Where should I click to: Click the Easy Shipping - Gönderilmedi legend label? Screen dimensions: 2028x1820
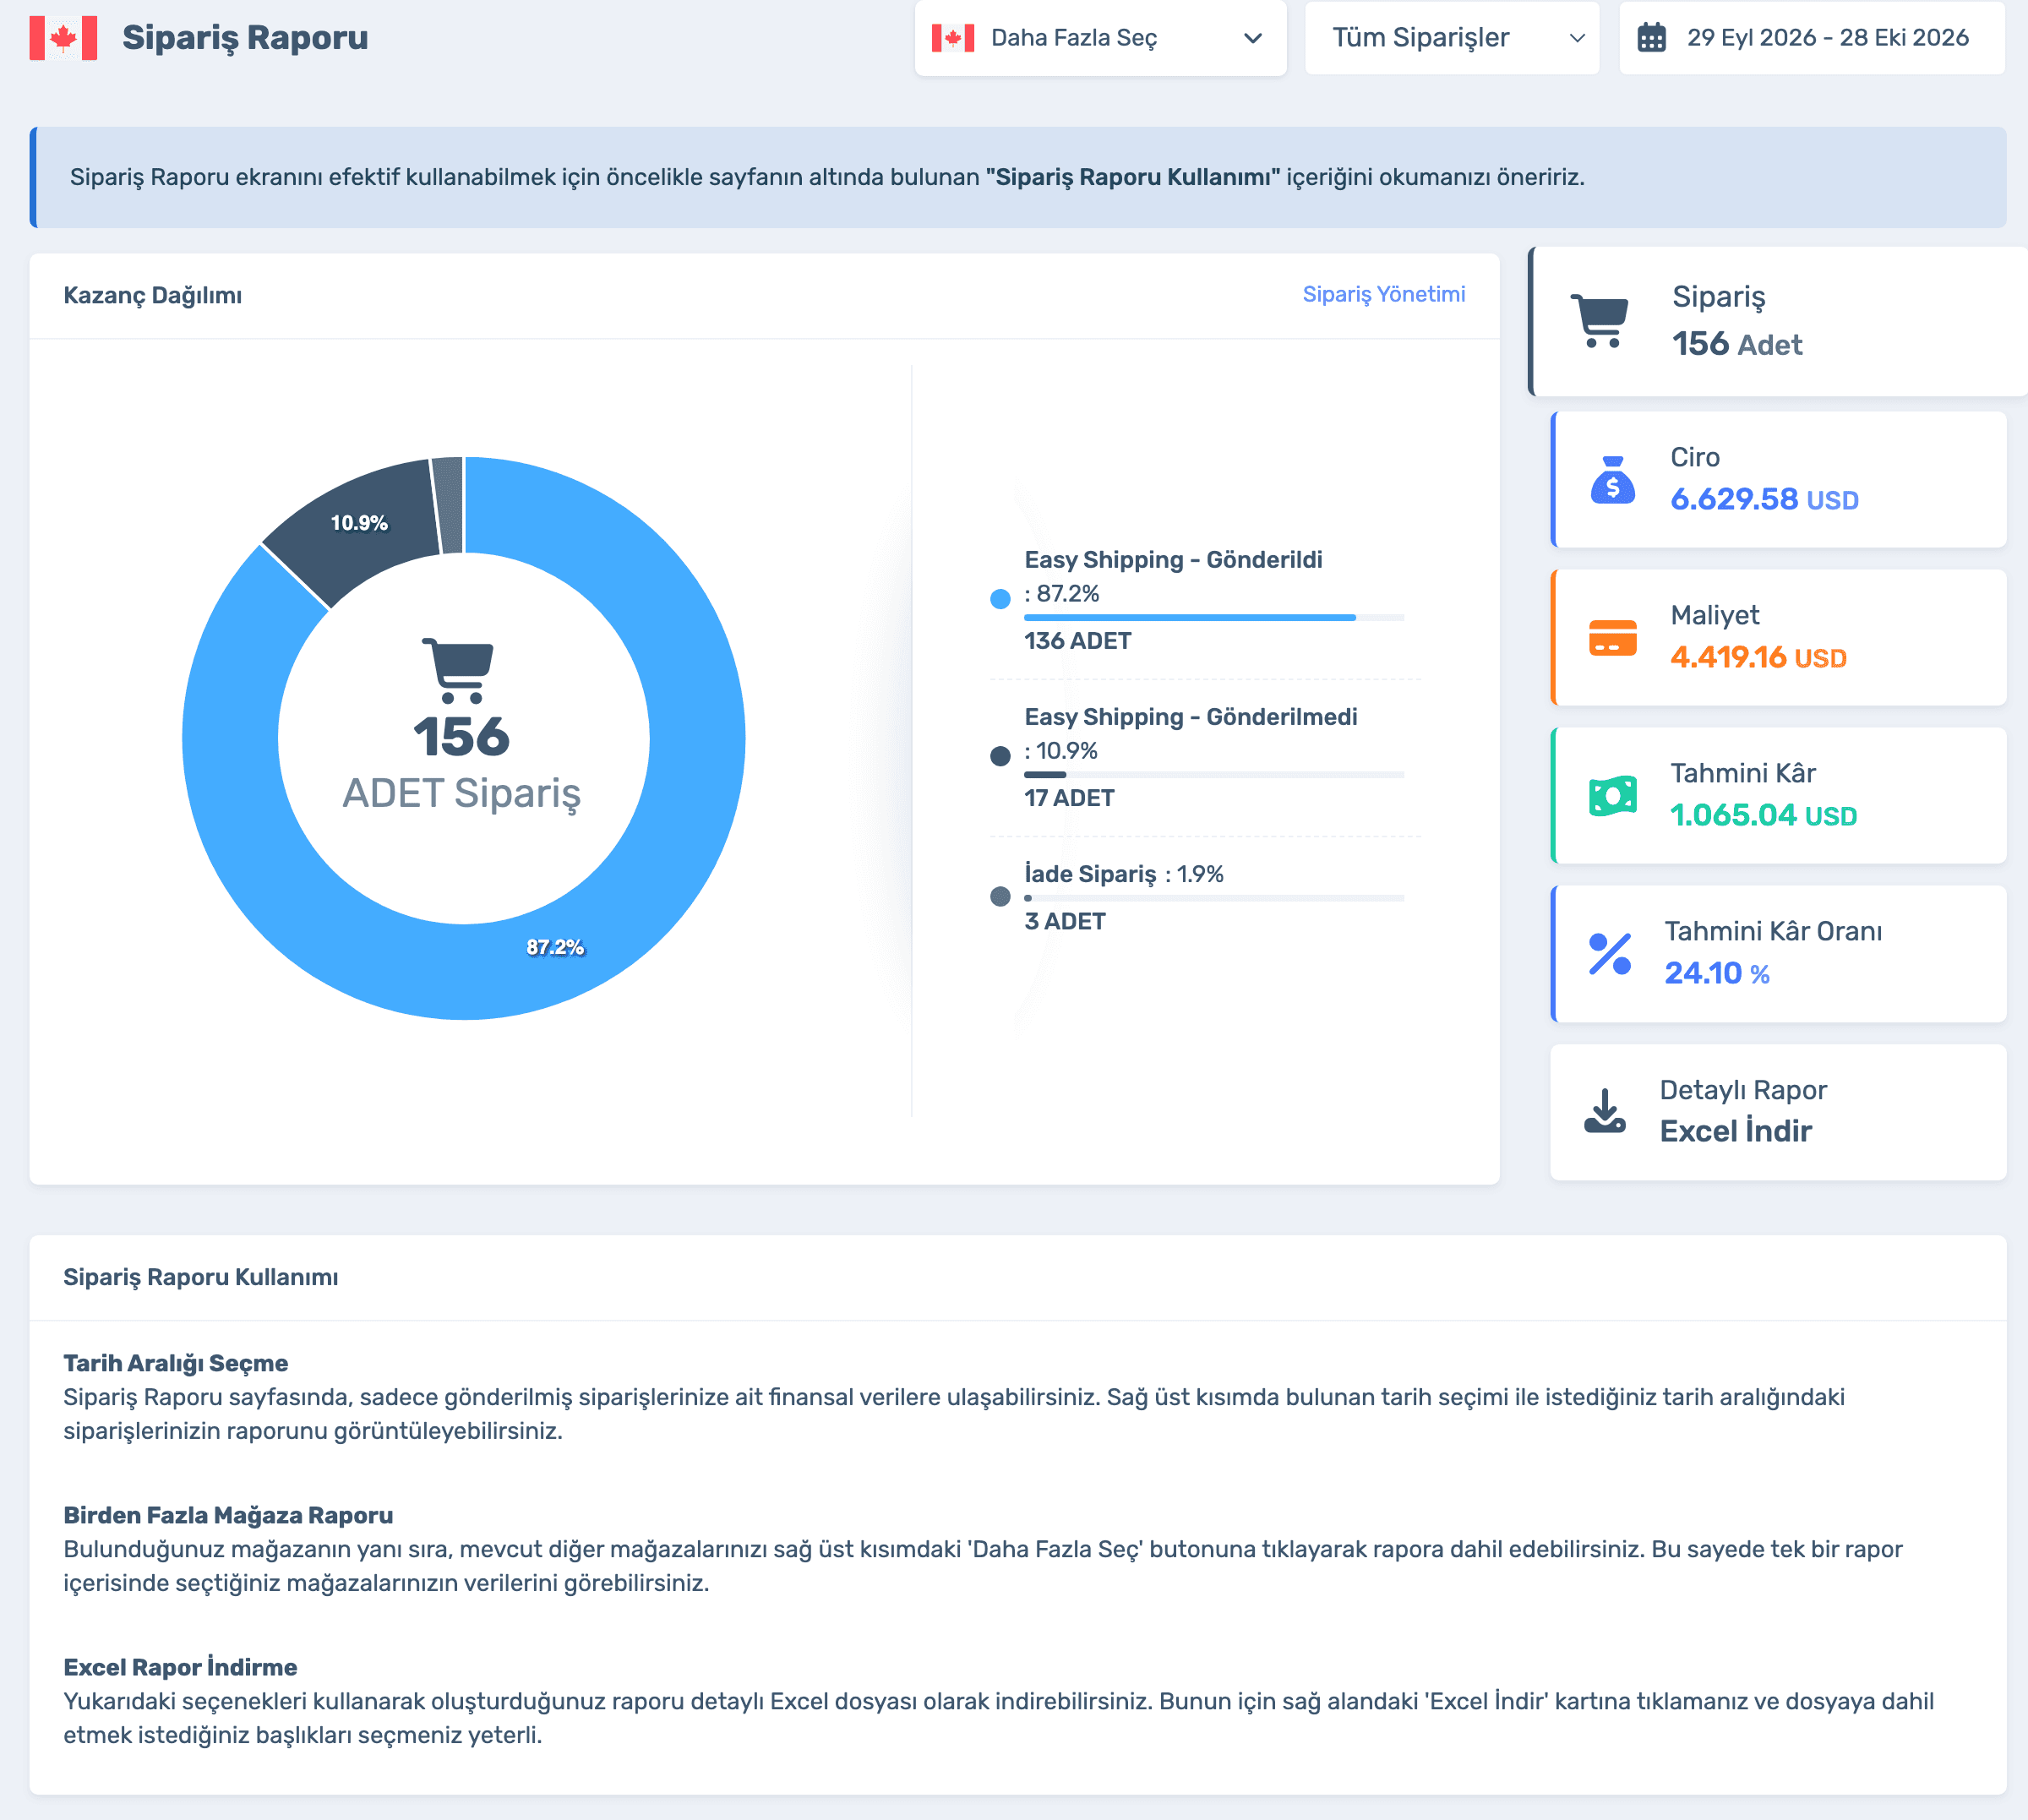pos(1190,716)
